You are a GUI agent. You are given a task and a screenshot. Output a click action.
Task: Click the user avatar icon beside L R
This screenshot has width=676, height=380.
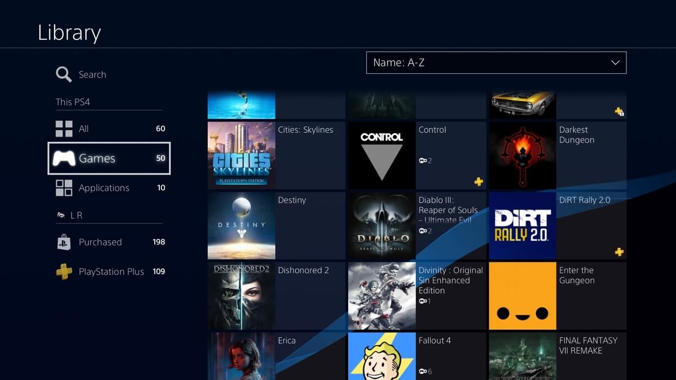[x=61, y=215]
